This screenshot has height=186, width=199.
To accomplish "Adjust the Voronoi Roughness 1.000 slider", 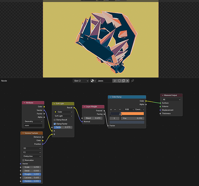I will [32, 174].
